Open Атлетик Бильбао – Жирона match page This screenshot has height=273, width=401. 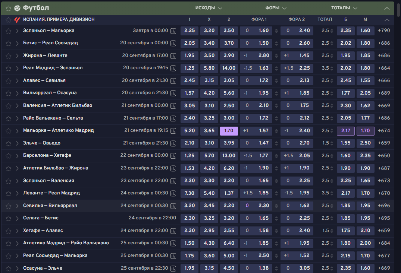(56, 168)
